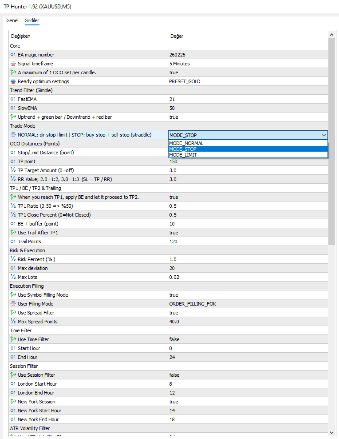
Task: Toggle the 'A maximum of 1 OCO set' true value
Action: [248, 72]
